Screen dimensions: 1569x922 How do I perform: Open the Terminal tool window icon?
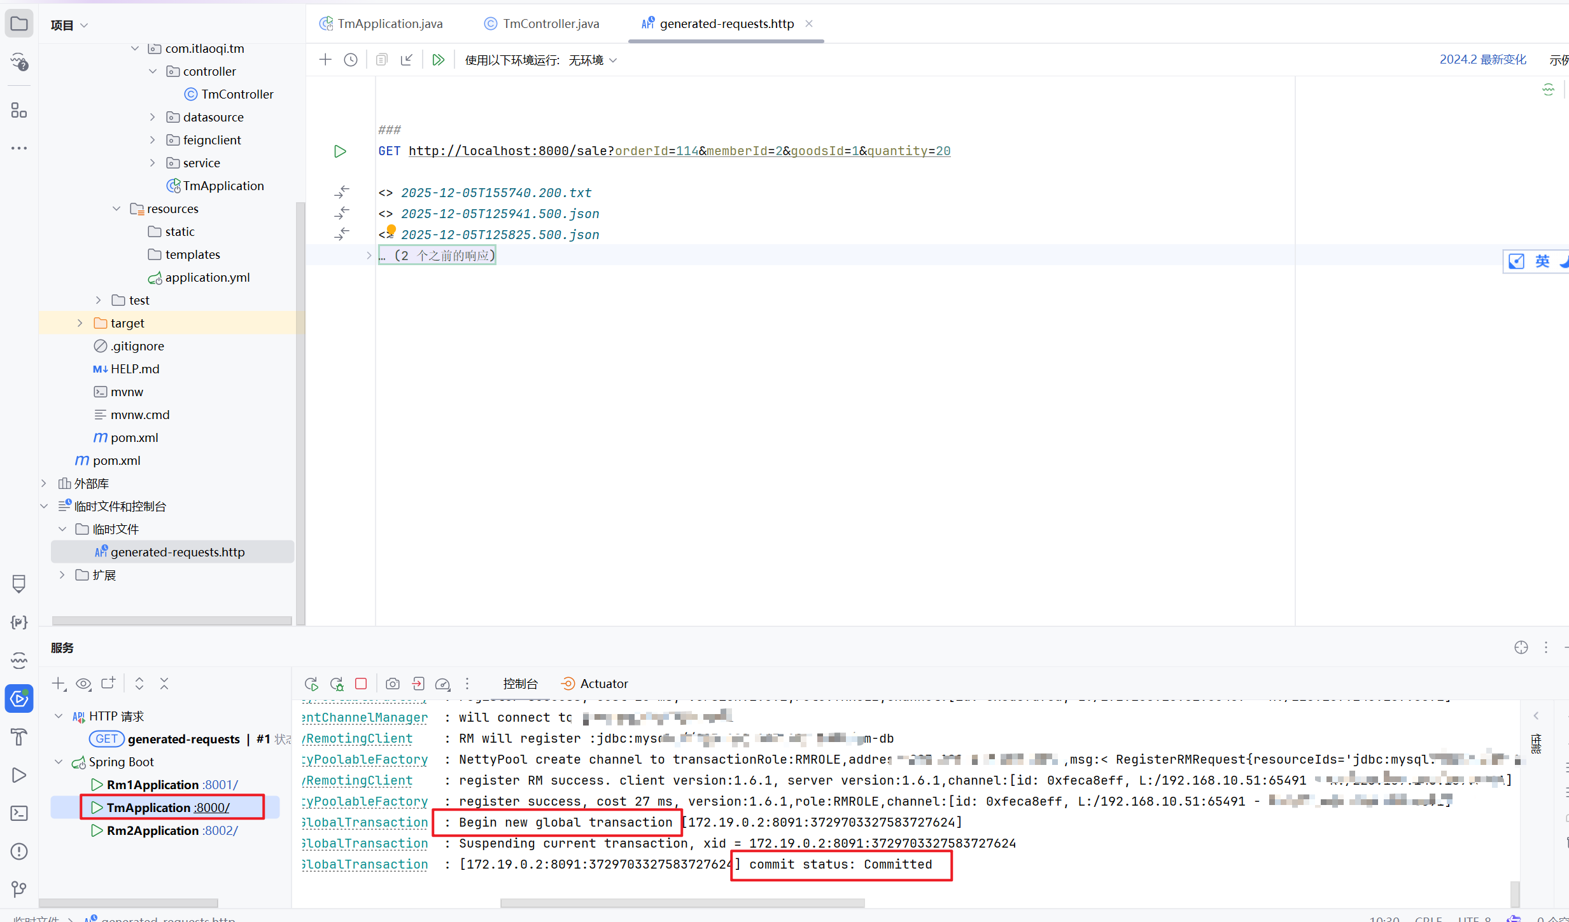(x=19, y=813)
